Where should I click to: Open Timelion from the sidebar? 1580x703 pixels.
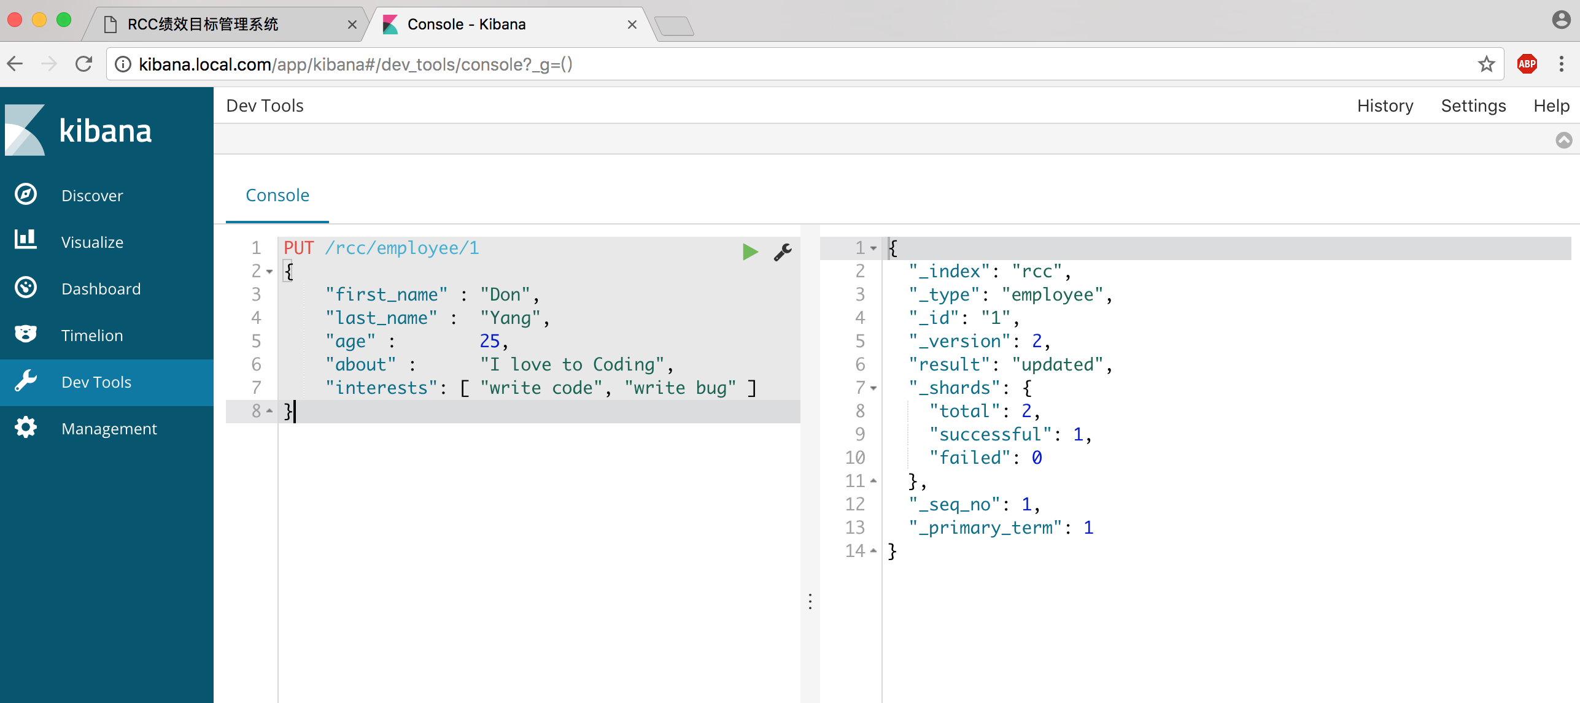point(92,336)
